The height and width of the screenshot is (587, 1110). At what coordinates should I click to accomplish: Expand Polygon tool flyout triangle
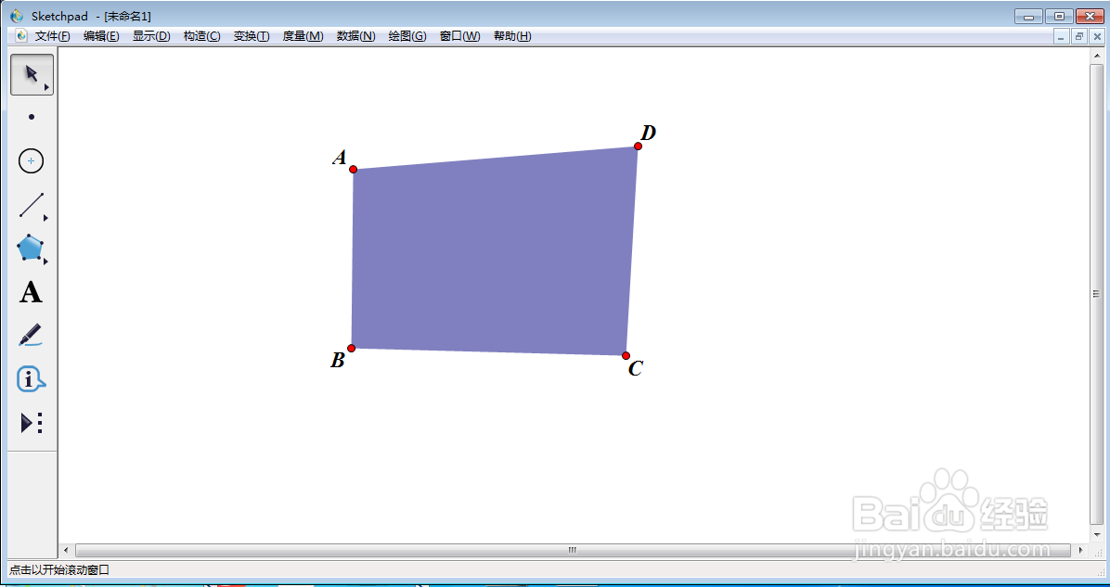[46, 262]
